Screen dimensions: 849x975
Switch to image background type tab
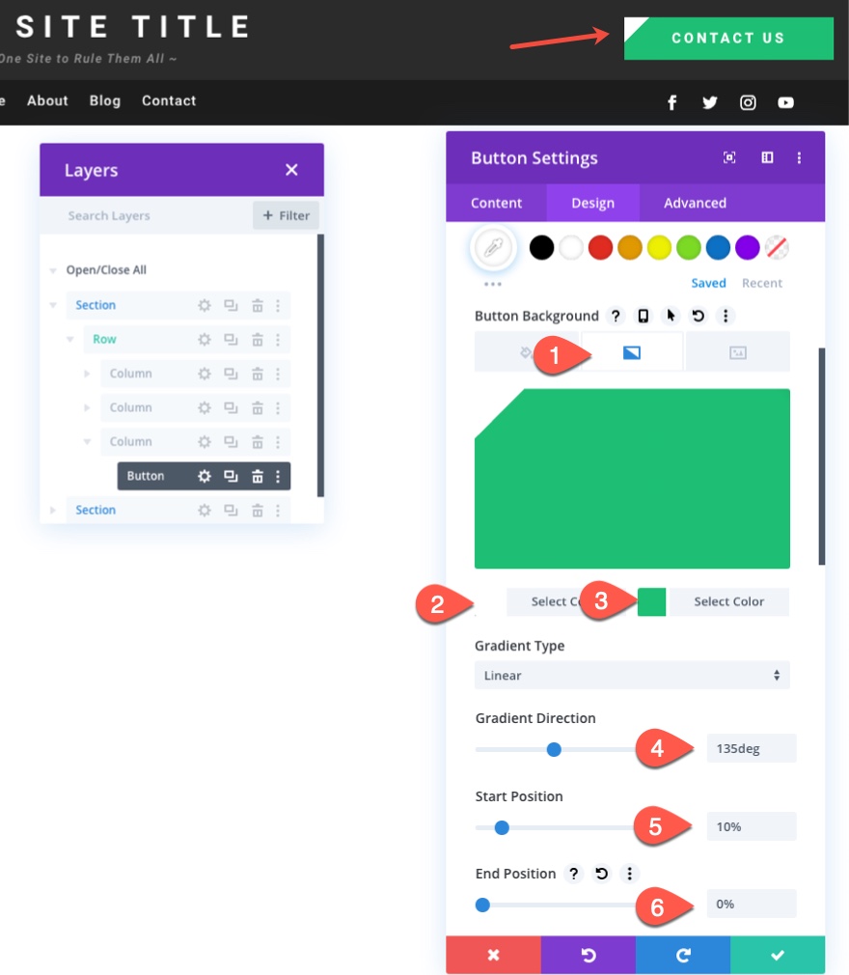pyautogui.click(x=738, y=352)
